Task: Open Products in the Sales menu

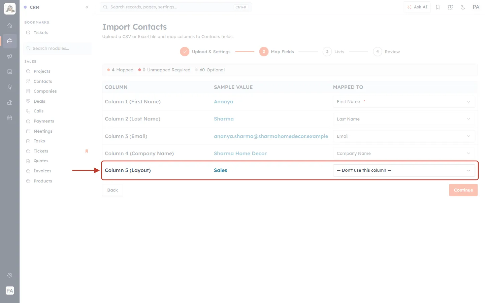Action: point(43,181)
